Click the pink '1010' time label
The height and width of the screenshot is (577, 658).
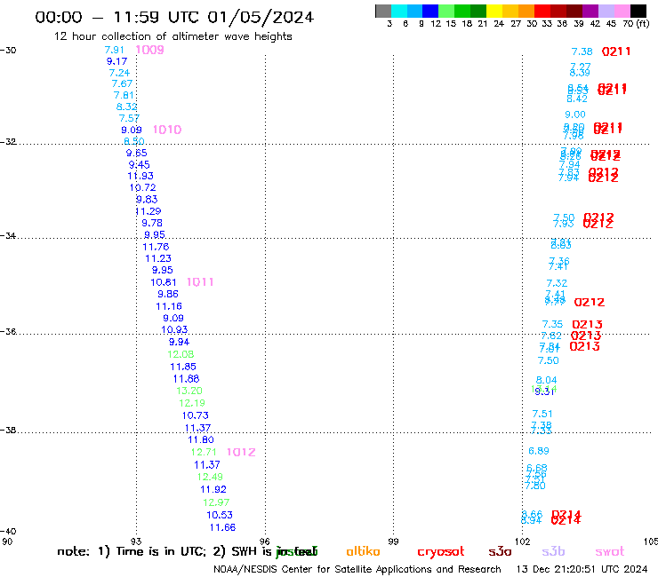(167, 130)
